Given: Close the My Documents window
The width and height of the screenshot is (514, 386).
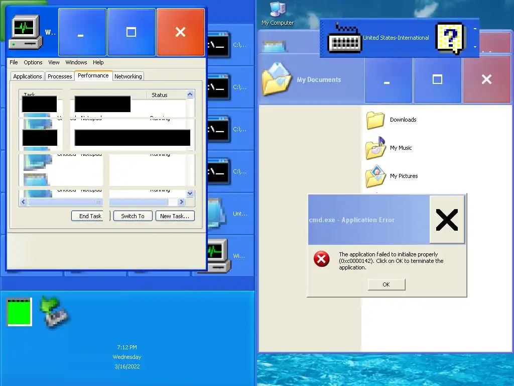Looking at the screenshot, I should [487, 79].
